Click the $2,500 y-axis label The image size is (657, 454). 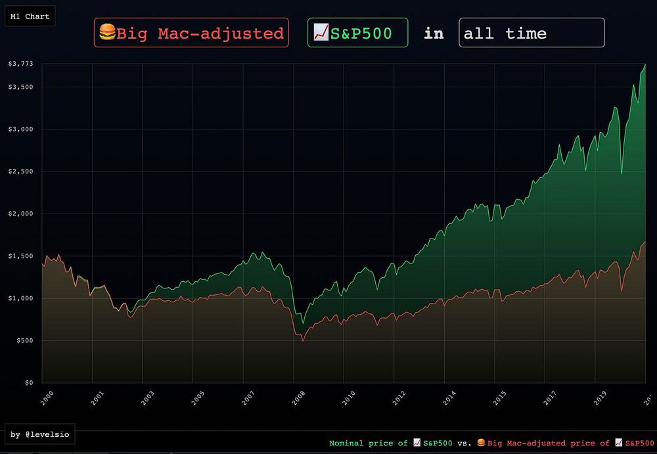click(x=20, y=171)
